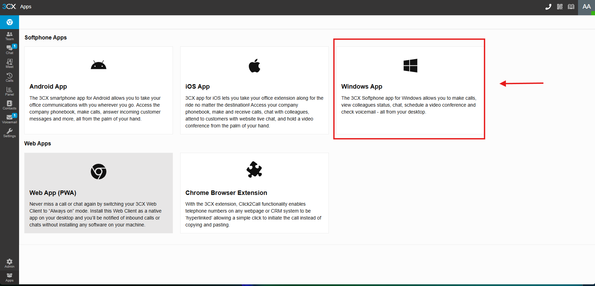Check Voicemail messages

[9, 119]
